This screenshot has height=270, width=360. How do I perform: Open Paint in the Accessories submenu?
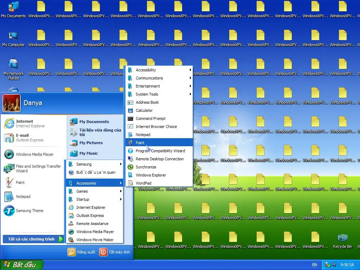coord(159,143)
